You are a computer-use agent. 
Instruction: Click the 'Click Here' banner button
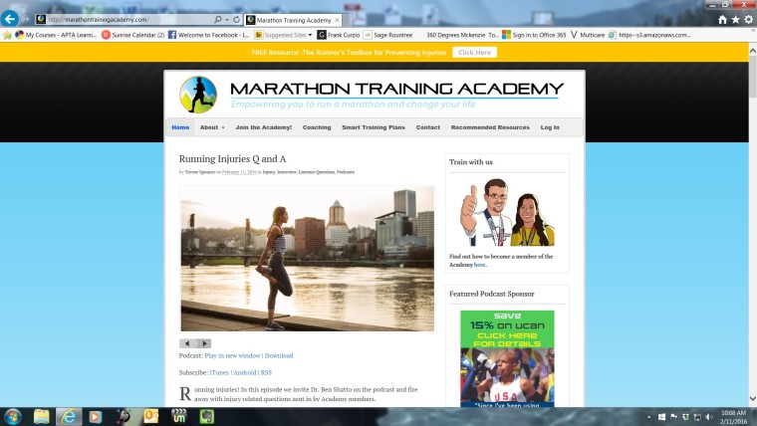[x=474, y=52]
